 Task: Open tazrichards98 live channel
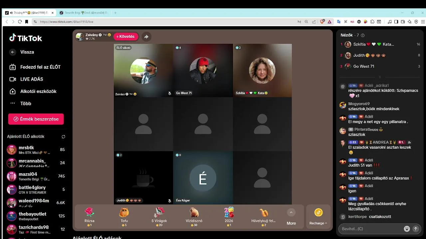coord(36,229)
